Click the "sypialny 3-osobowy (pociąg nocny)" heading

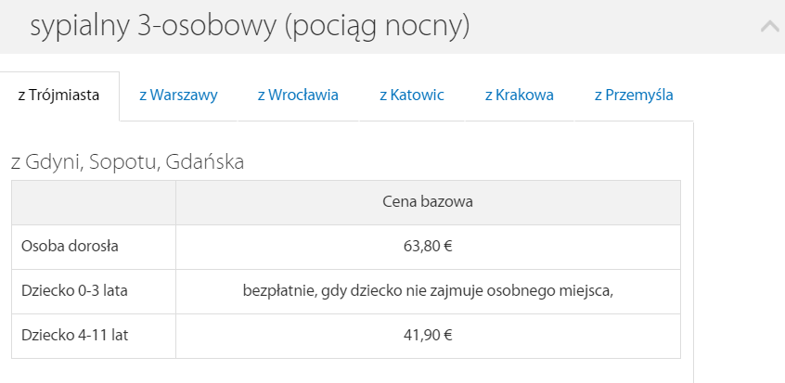[x=250, y=27]
